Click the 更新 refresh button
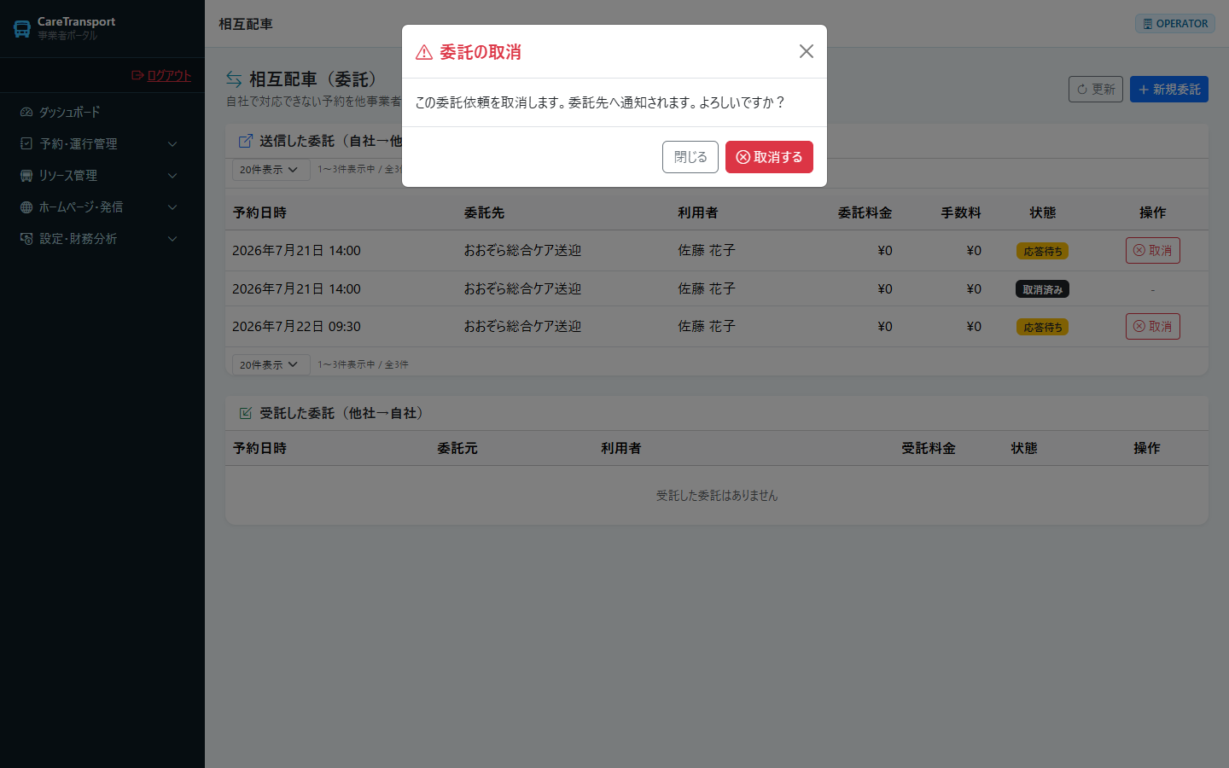The image size is (1229, 768). pyautogui.click(x=1096, y=89)
